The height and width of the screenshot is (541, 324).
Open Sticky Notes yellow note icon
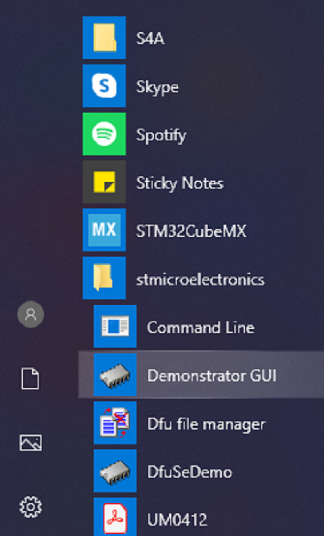(104, 182)
